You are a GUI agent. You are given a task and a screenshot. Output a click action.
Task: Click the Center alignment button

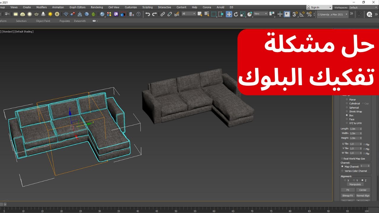[x=363, y=190]
